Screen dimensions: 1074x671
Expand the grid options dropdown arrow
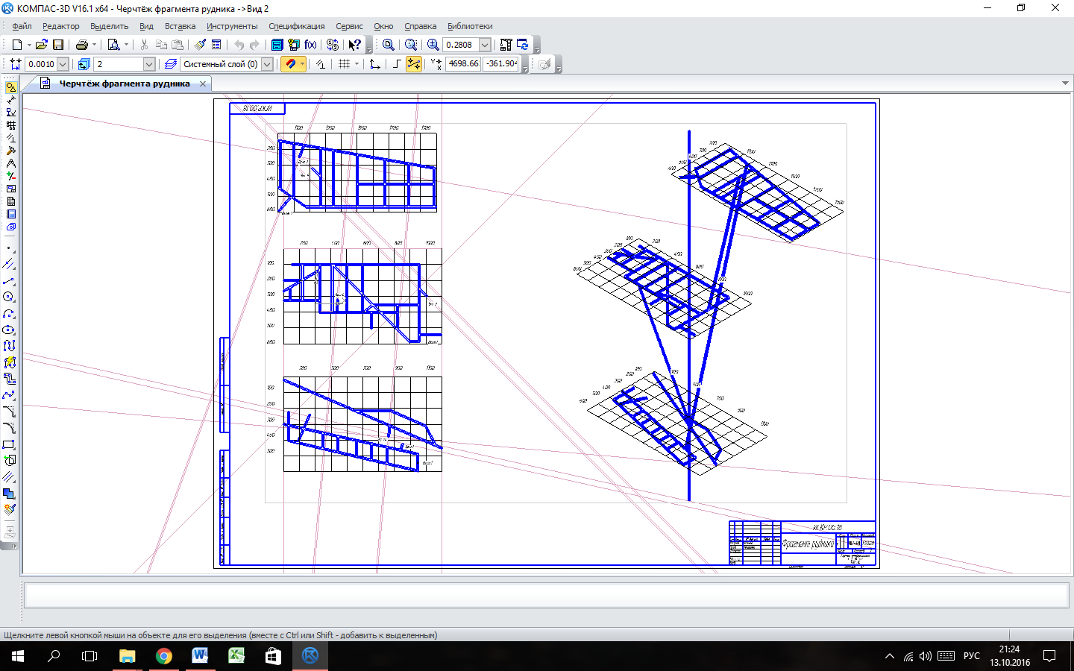357,64
